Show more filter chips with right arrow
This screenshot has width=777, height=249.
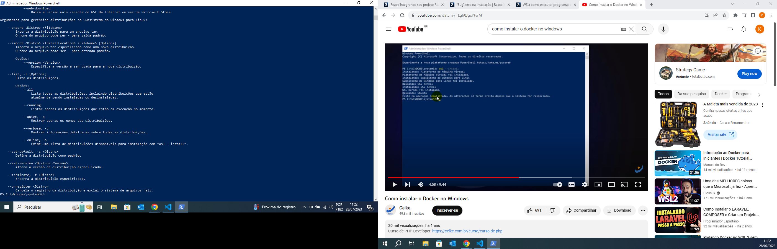point(759,94)
